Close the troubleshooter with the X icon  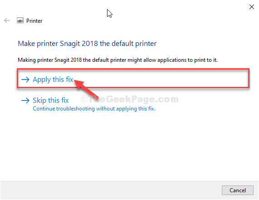[252, 7]
